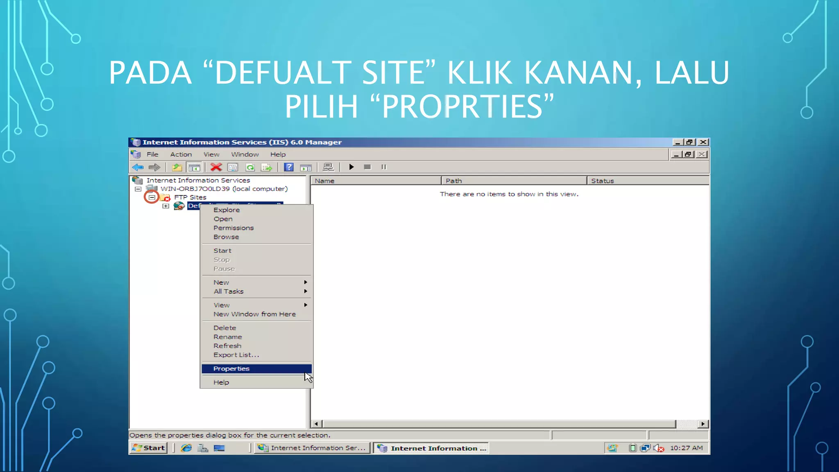
Task: Click the Stop square toolbar icon
Action: coord(367,167)
